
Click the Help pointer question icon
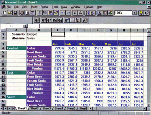147,13
